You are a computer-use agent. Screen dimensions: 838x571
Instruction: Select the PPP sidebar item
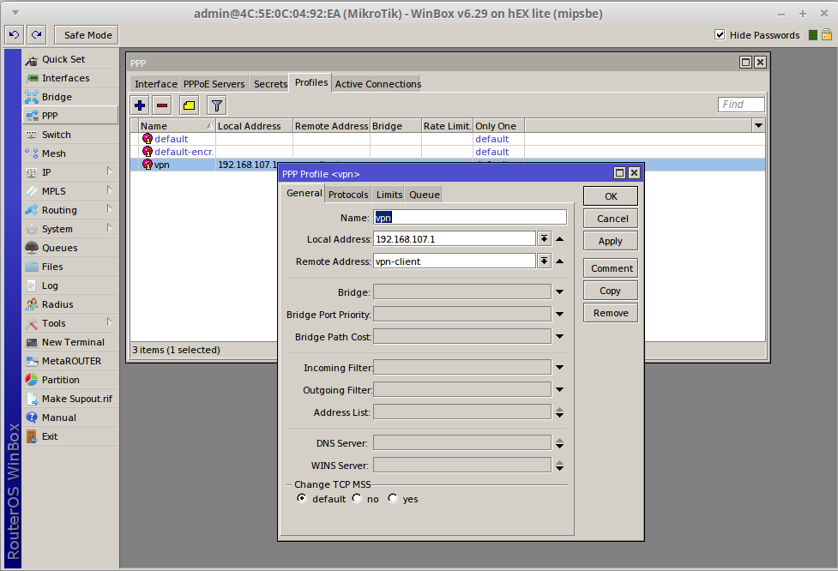70,116
